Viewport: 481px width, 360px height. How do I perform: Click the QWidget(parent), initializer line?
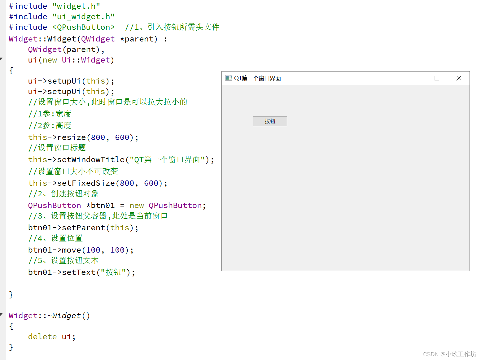tap(66, 50)
